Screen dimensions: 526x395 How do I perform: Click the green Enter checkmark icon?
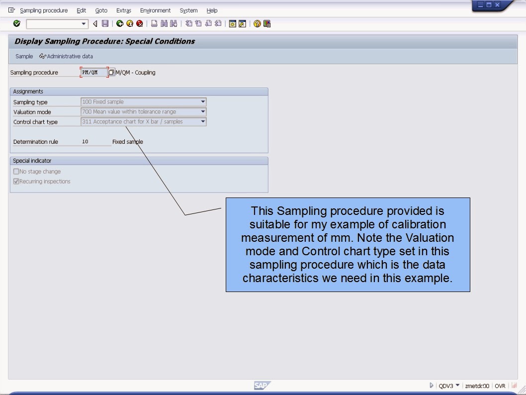point(16,23)
